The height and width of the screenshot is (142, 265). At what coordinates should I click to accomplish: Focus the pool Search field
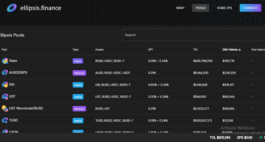pos(194,35)
